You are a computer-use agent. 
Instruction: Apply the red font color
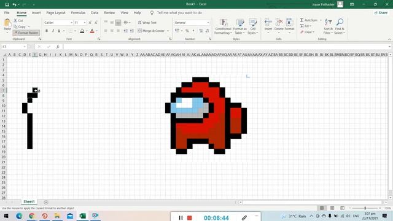point(92,31)
